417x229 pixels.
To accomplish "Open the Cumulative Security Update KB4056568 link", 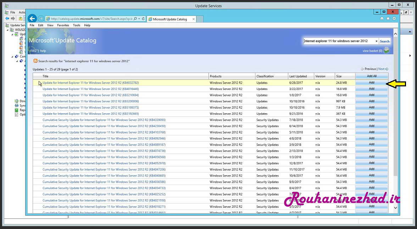I will coord(104,157).
